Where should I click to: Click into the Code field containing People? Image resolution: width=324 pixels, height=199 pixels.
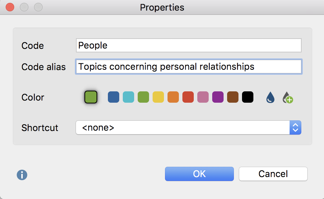(189, 45)
